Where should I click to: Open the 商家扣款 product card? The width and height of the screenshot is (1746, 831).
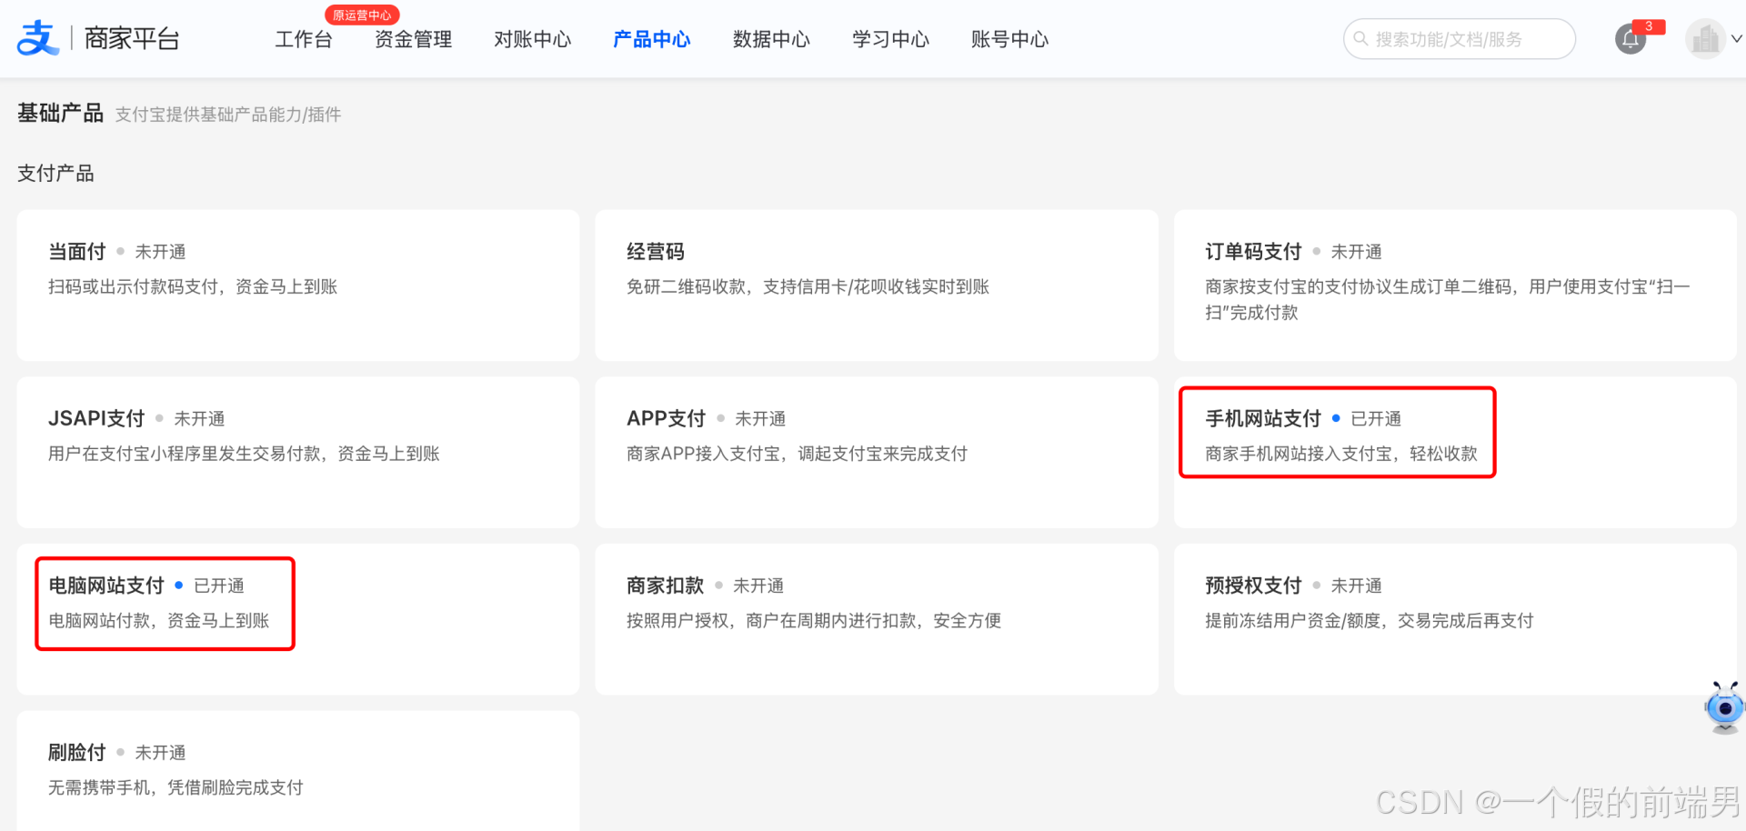(x=877, y=619)
